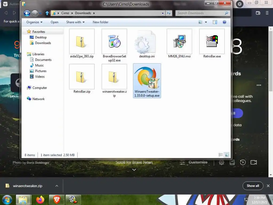Screen dimensions: 273x205
Task: Open Explorer help with the question mark
Action: click(x=224, y=22)
